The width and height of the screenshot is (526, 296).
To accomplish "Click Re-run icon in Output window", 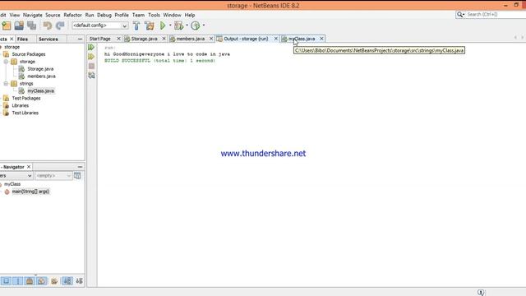I will 91,48.
